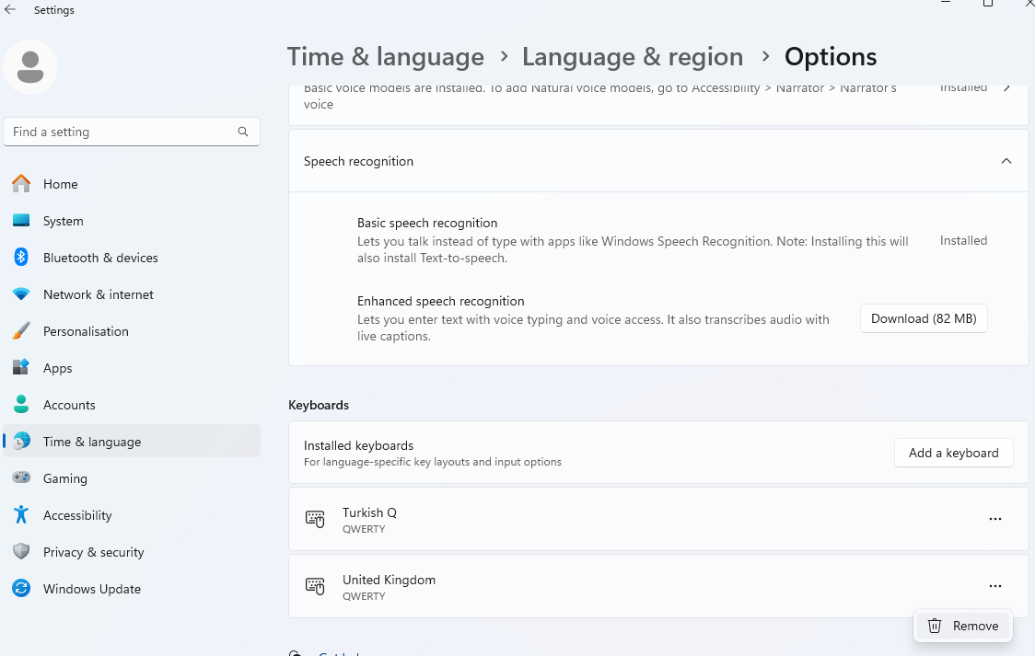Click the Keyboards section heading

(319, 405)
